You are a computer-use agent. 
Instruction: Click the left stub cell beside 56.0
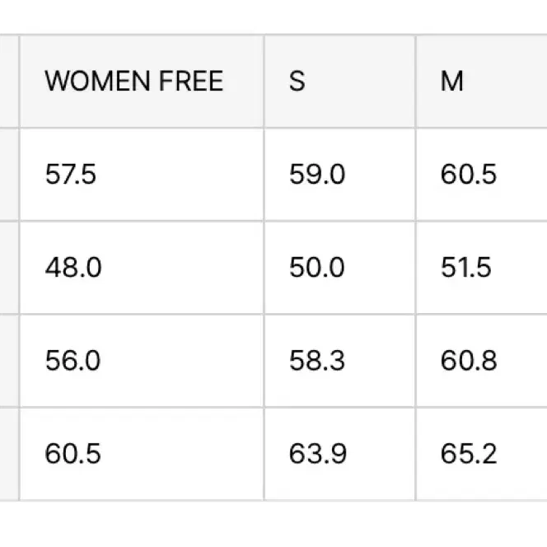9,361
